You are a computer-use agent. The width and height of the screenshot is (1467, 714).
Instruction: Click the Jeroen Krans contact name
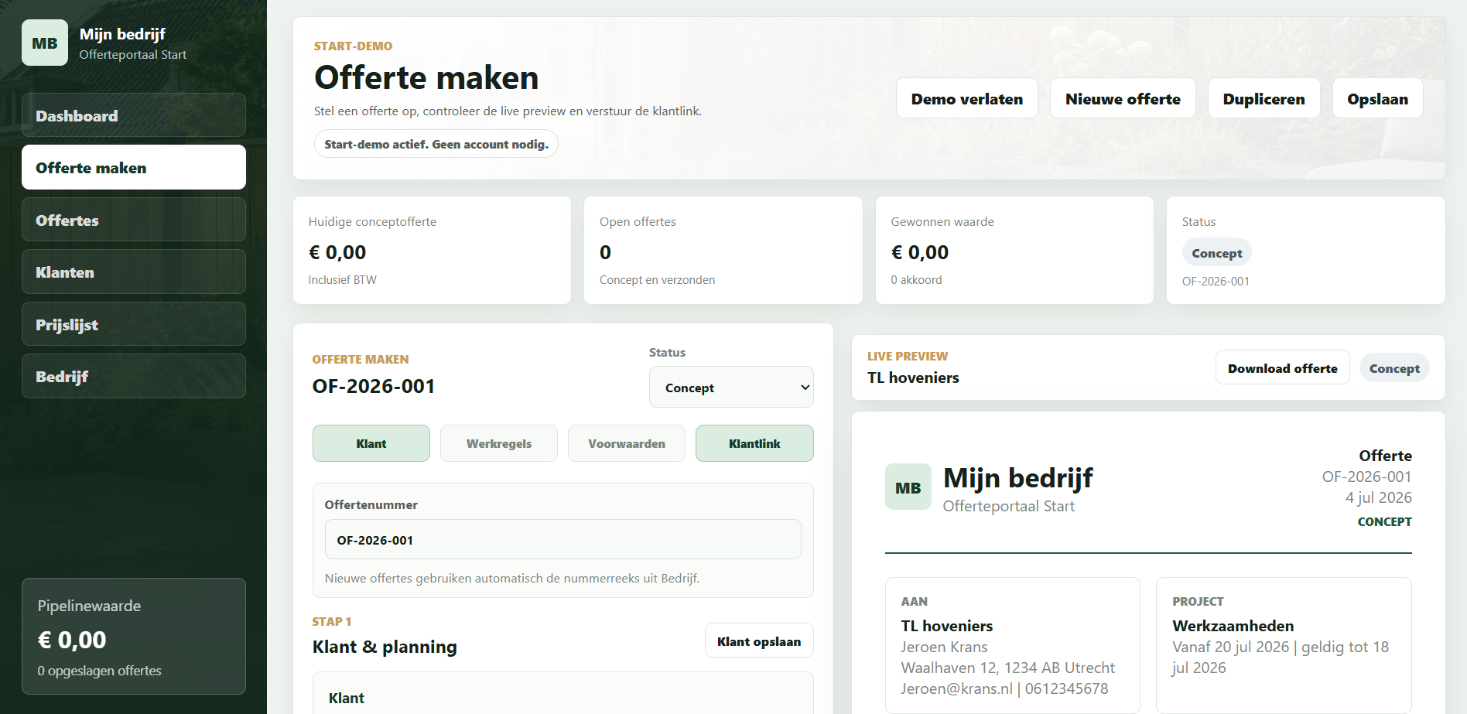tap(944, 647)
